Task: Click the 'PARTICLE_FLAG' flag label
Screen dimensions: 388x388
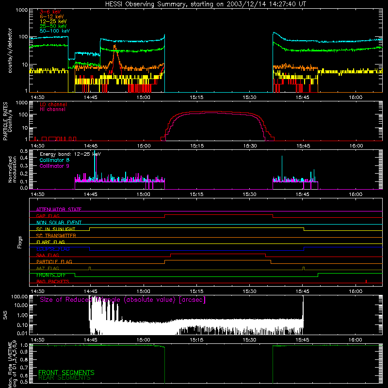Action: 54,261
